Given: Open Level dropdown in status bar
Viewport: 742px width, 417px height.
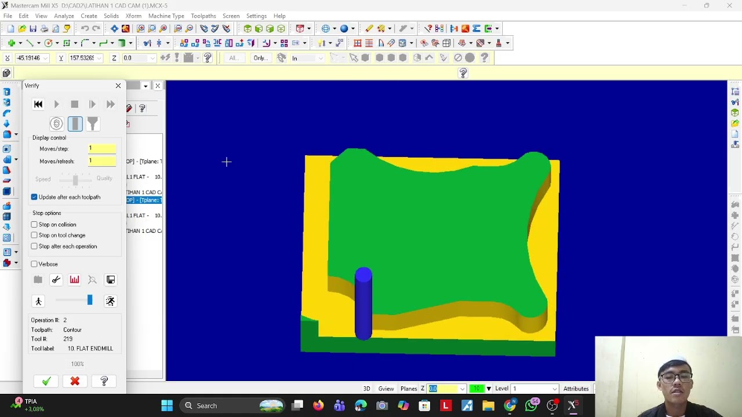Looking at the screenshot, I should click(555, 389).
